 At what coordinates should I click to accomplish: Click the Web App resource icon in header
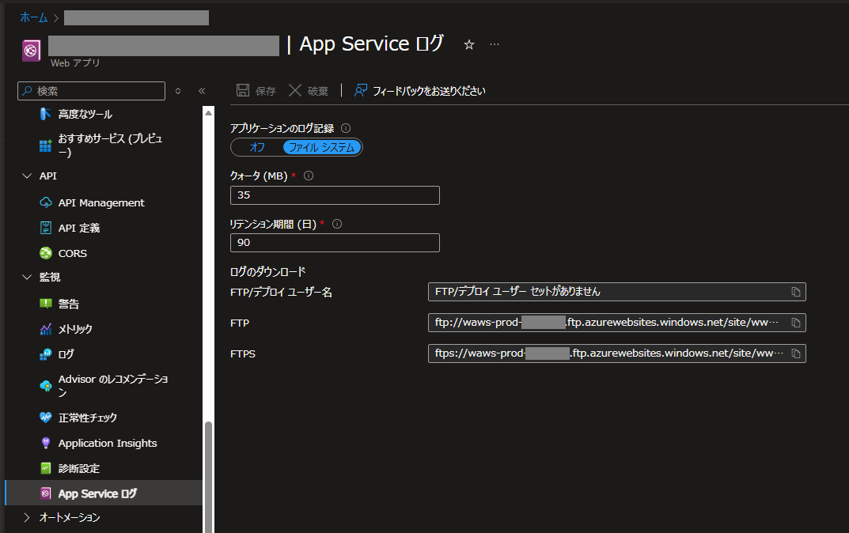tap(32, 51)
